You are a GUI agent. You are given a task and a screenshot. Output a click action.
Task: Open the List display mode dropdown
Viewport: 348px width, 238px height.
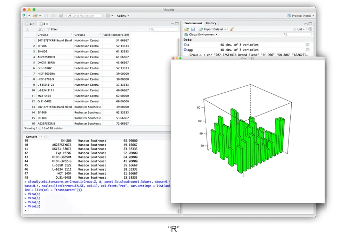click(x=300, y=29)
